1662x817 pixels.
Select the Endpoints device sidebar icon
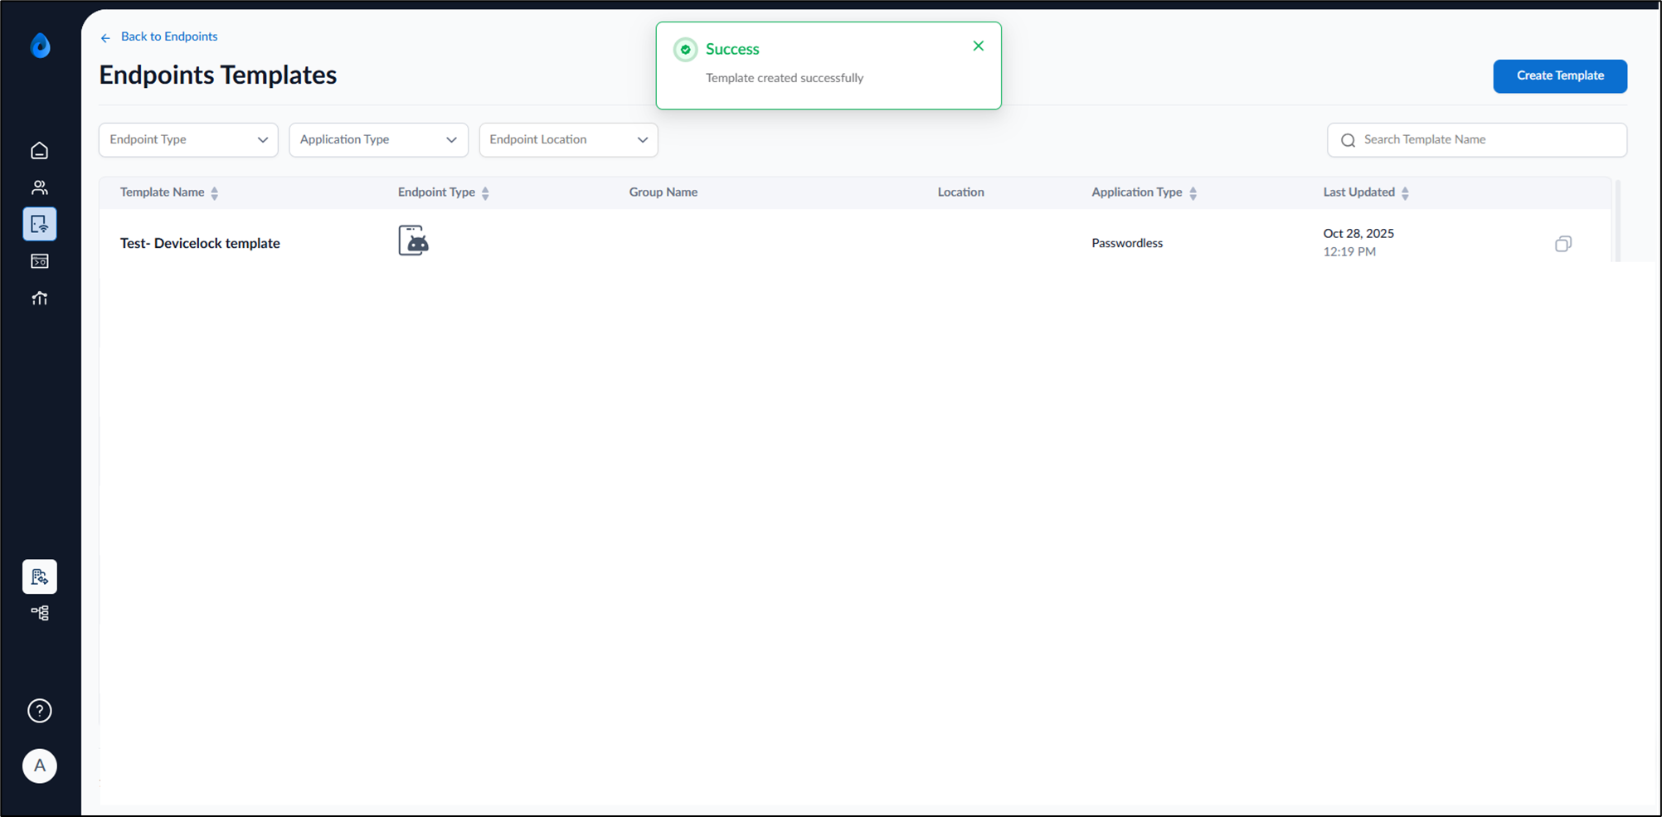pos(39,224)
